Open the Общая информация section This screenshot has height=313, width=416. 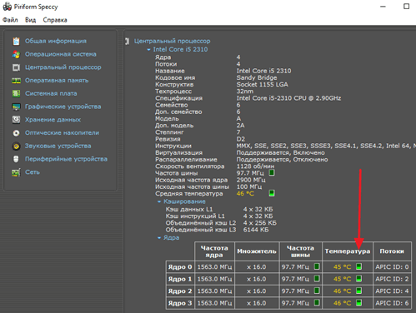[x=56, y=41]
